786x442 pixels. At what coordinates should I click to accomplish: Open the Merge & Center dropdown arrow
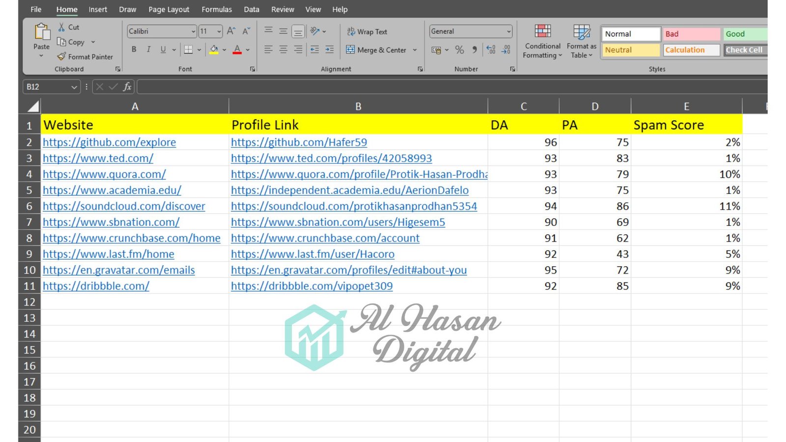point(415,50)
